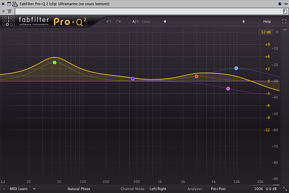Click the redo arrow icon
This screenshot has width=289, height=193.
[118, 21]
